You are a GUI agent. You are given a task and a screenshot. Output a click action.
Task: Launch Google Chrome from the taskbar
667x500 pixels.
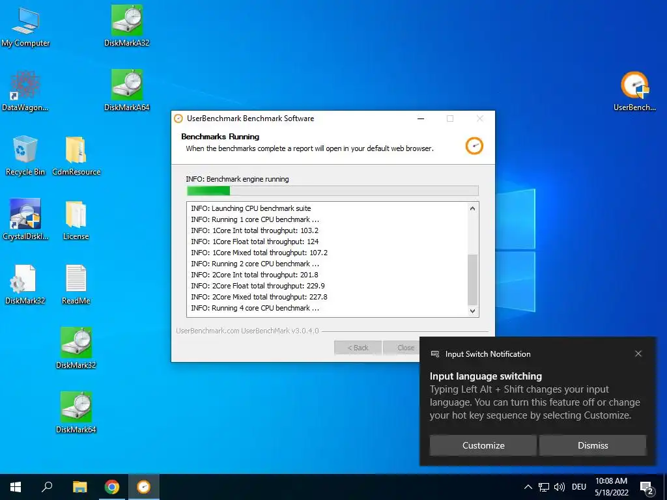(112, 487)
